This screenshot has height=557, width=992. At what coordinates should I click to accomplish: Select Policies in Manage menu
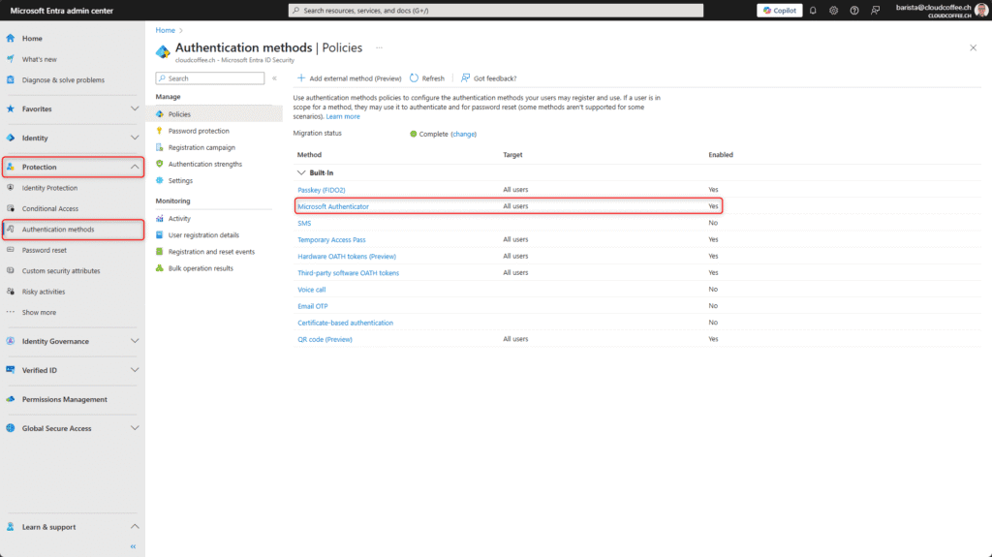click(179, 114)
